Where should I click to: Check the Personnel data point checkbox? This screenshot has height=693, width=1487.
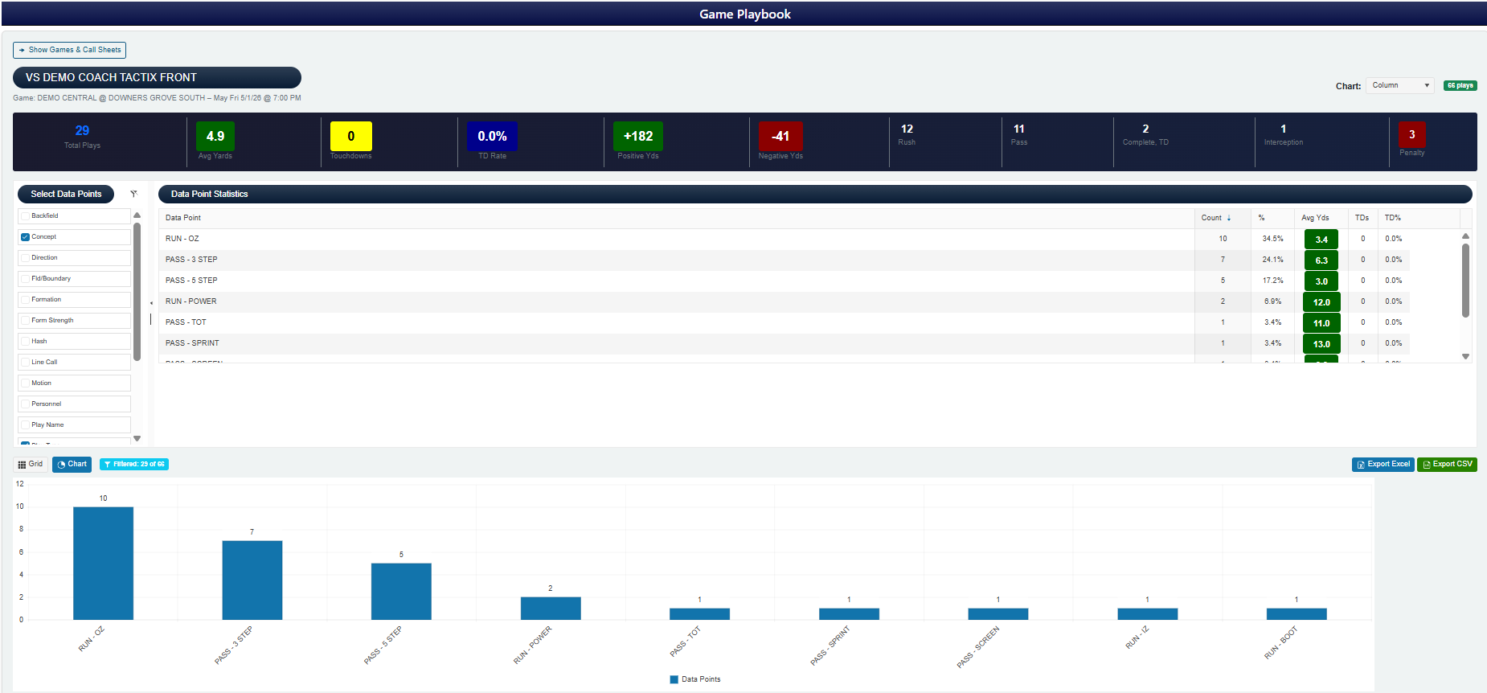26,404
